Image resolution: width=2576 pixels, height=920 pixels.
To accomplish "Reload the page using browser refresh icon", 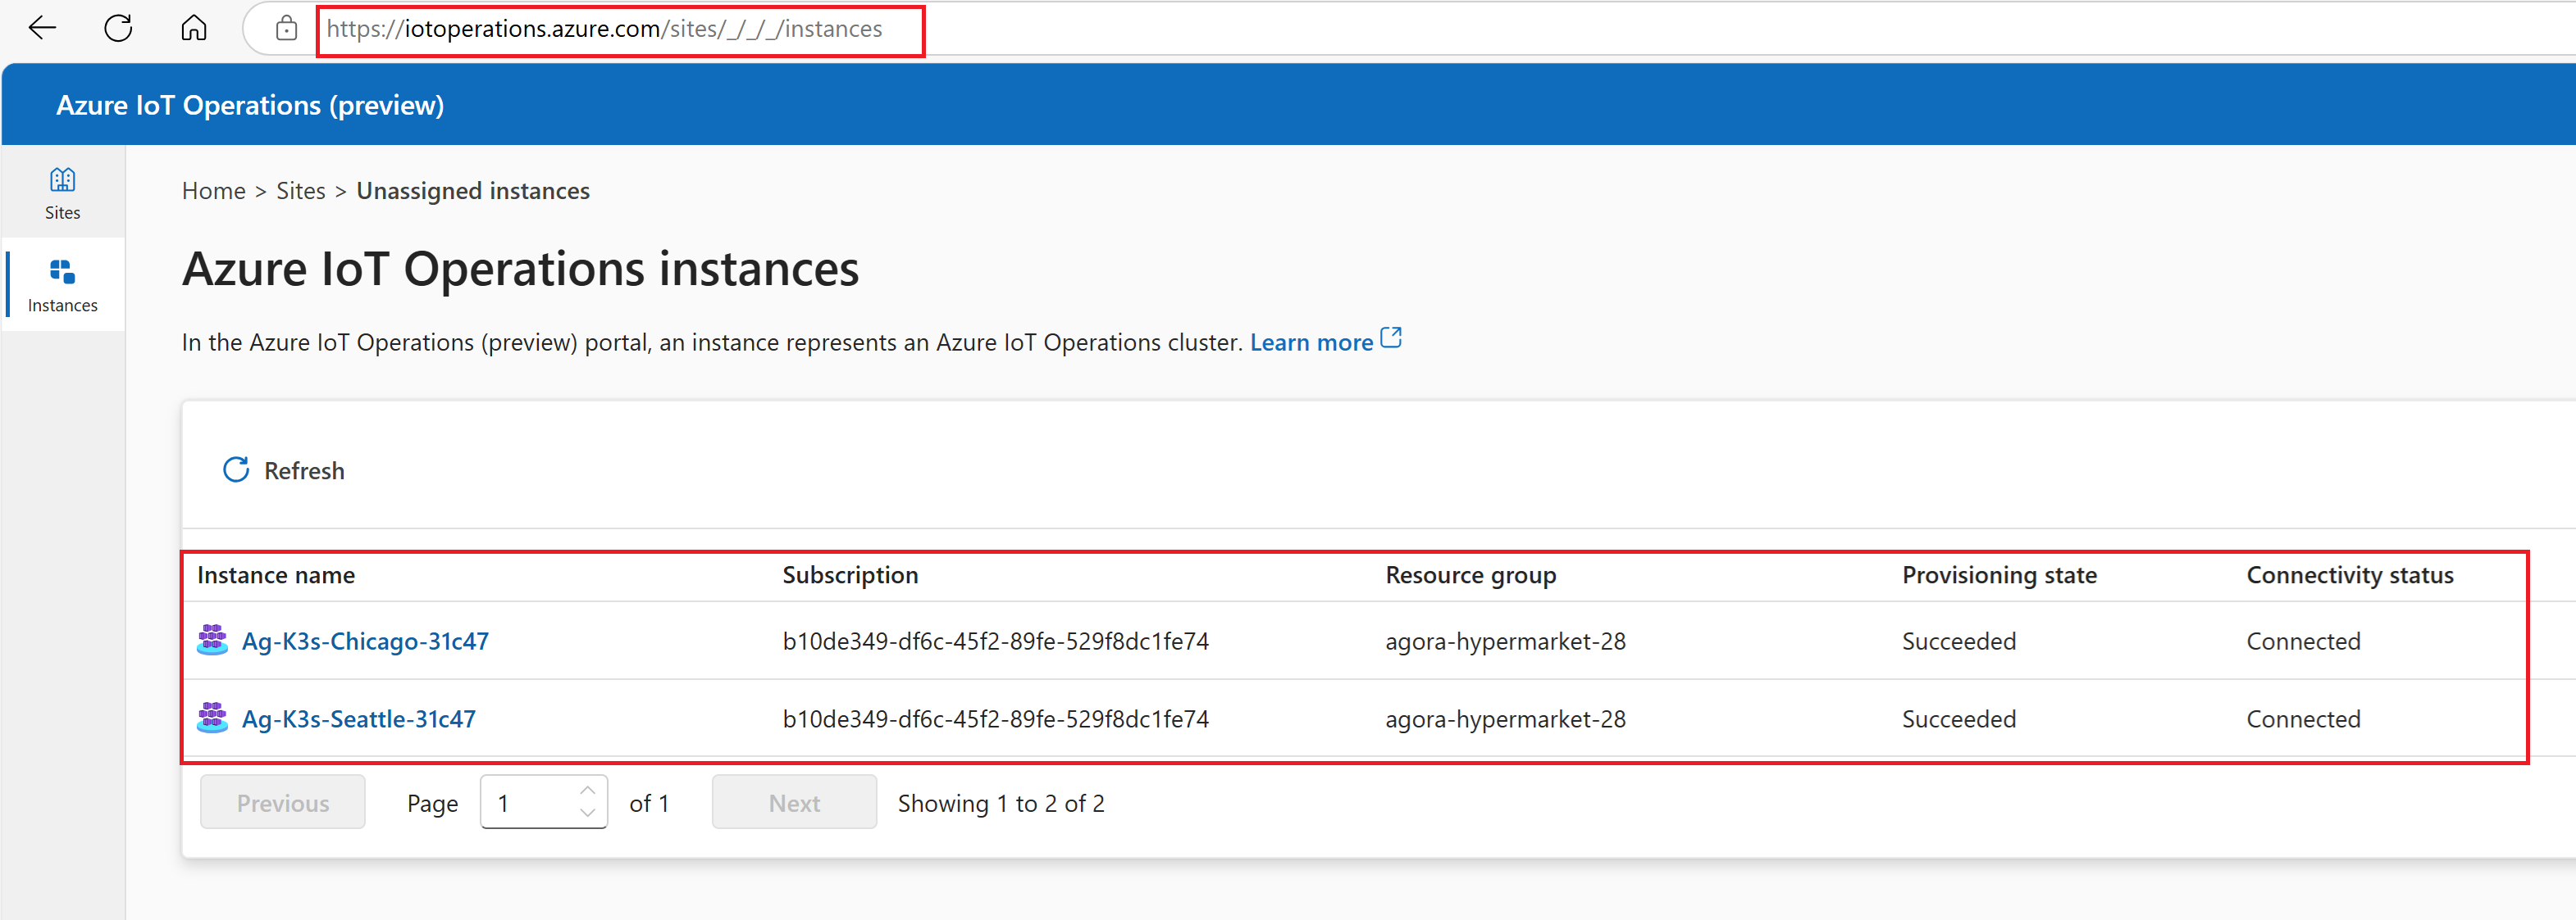I will click(118, 28).
